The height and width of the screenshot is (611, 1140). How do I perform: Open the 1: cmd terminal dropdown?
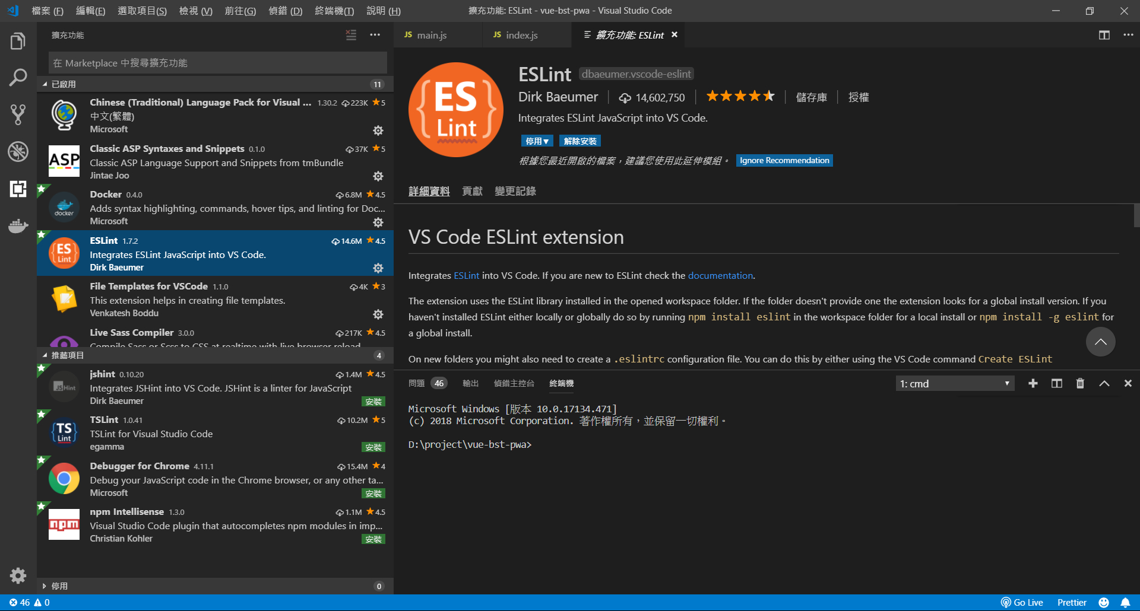point(954,383)
